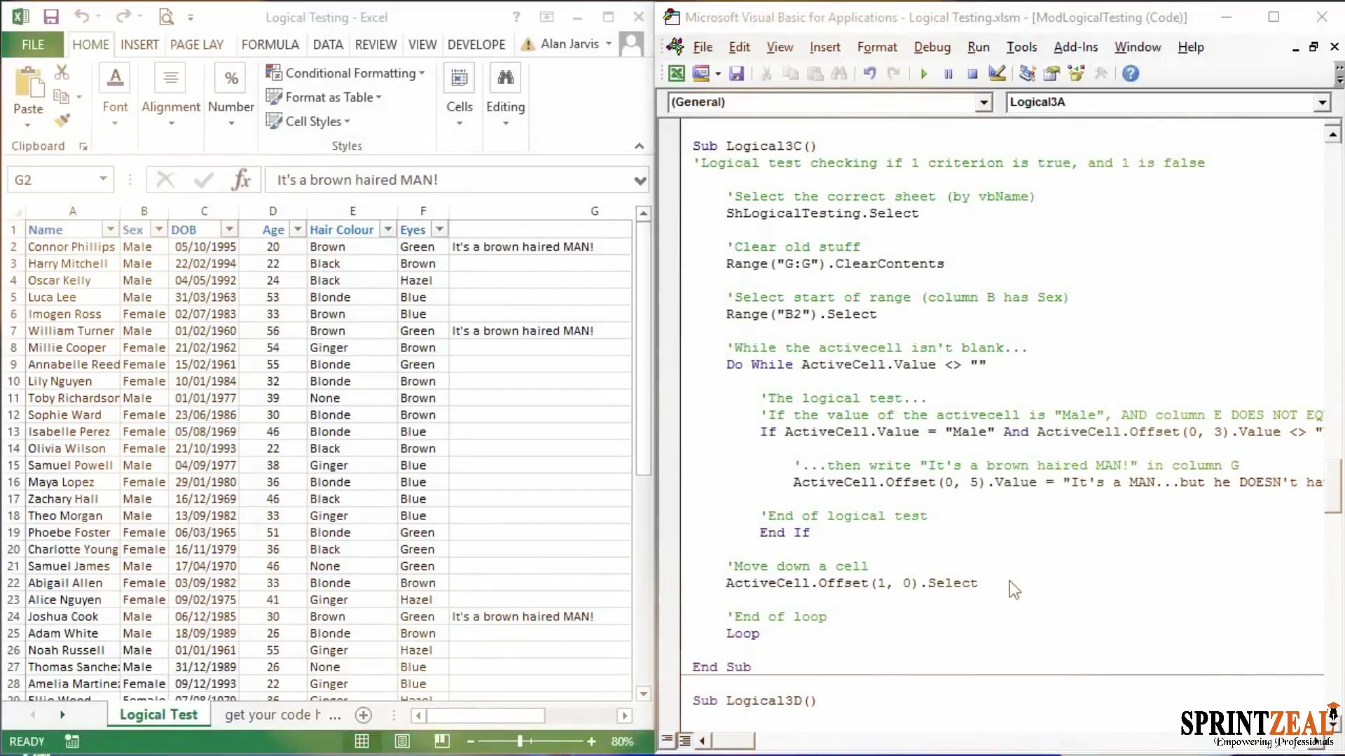This screenshot has height=756, width=1345.
Task: Expand the Name Box dropdown arrow
Action: click(103, 179)
